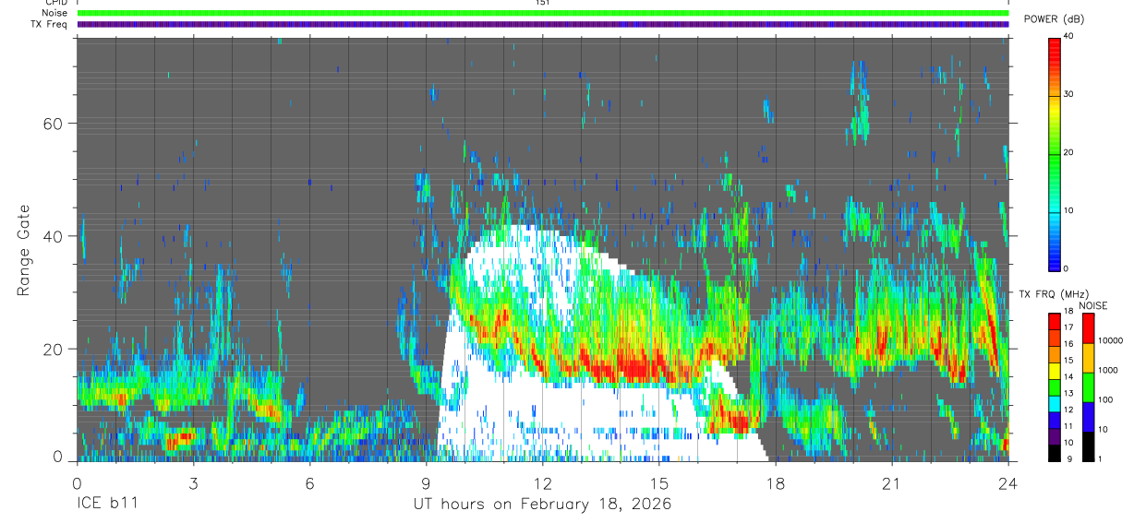Click the x-axis tick label 12

click(543, 482)
